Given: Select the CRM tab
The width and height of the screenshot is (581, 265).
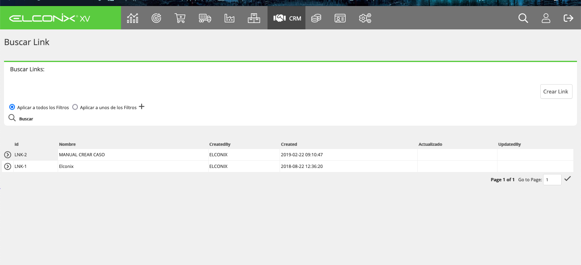Looking at the screenshot, I should (286, 18).
